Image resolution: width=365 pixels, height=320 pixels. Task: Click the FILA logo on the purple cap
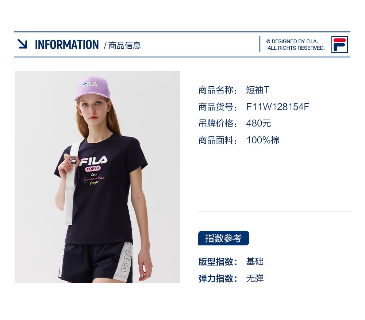click(90, 84)
